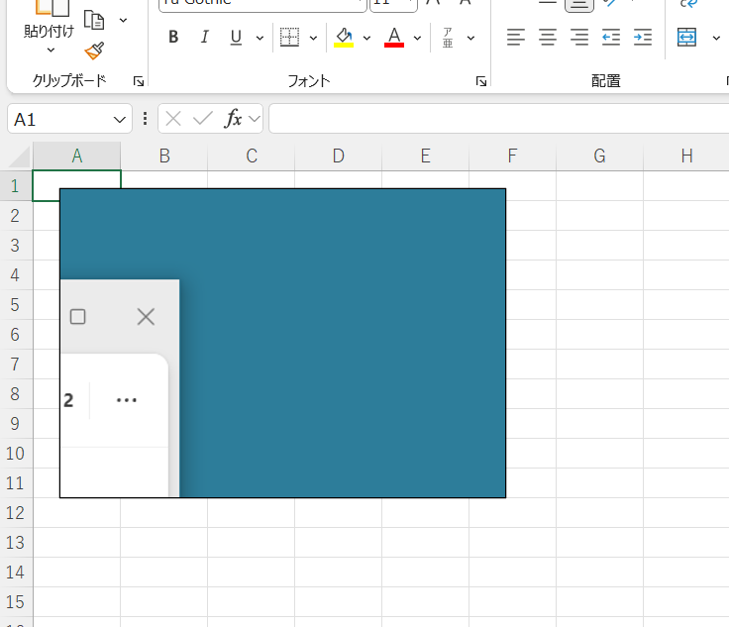Expand the 貼り付け paste options arrow
The image size is (729, 627).
click(51, 50)
